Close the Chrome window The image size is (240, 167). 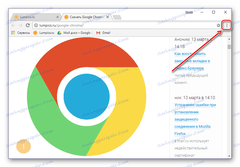click(x=225, y=12)
